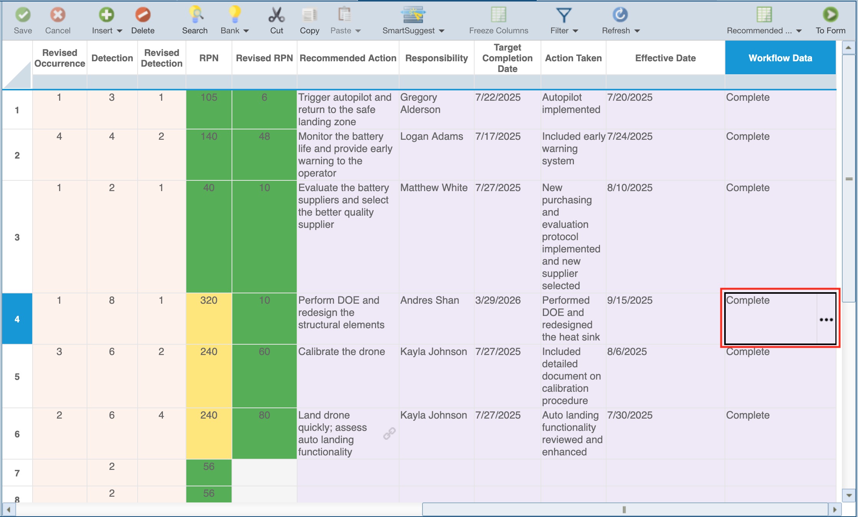Select the yellow RPN 320 cell
This screenshot has width=858, height=517.
click(209, 319)
